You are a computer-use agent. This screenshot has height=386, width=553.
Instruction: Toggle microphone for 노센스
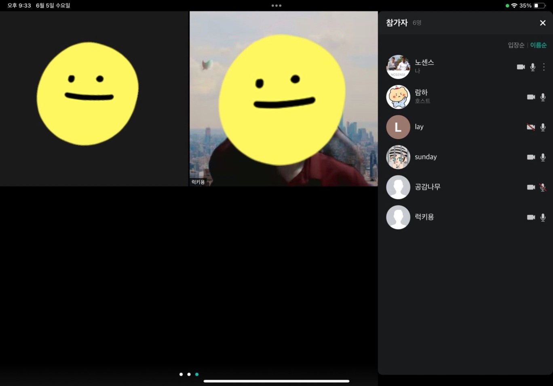[x=533, y=67]
